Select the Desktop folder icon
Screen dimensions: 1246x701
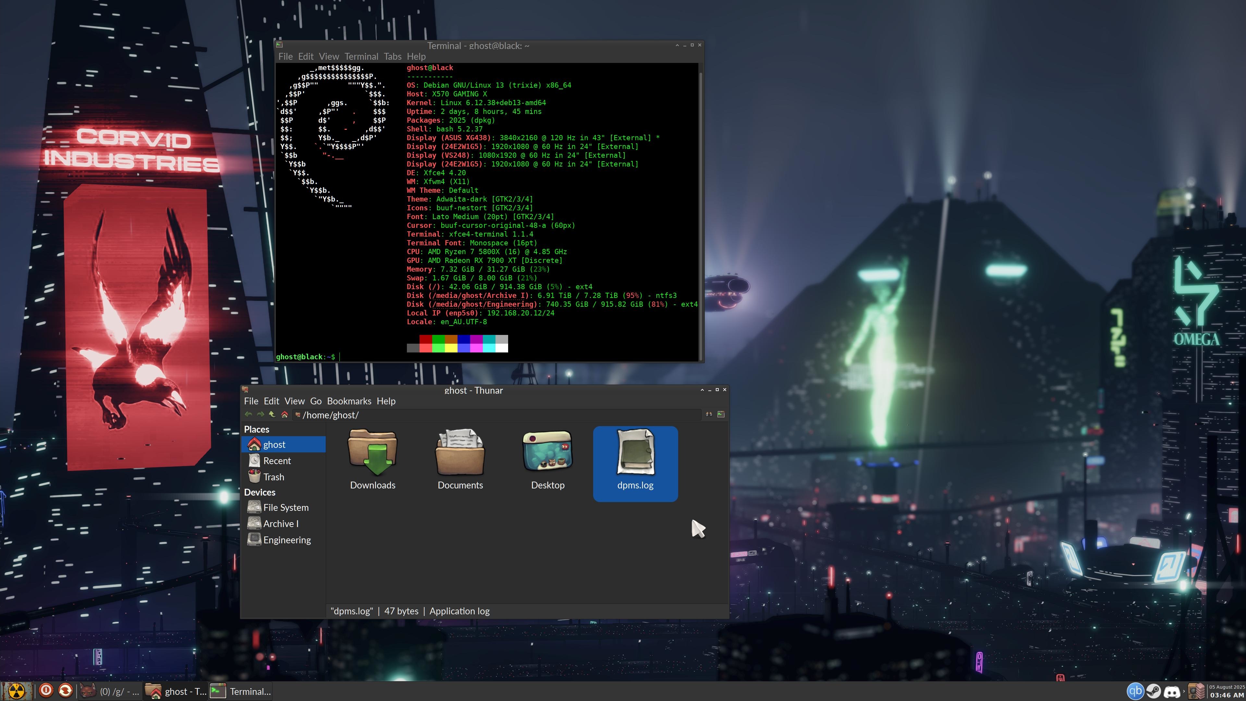[x=547, y=451]
